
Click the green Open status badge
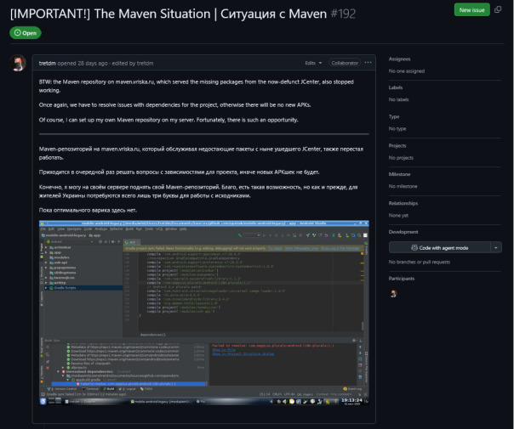(26, 32)
